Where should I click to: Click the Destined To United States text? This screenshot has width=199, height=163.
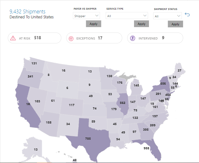[32, 17]
